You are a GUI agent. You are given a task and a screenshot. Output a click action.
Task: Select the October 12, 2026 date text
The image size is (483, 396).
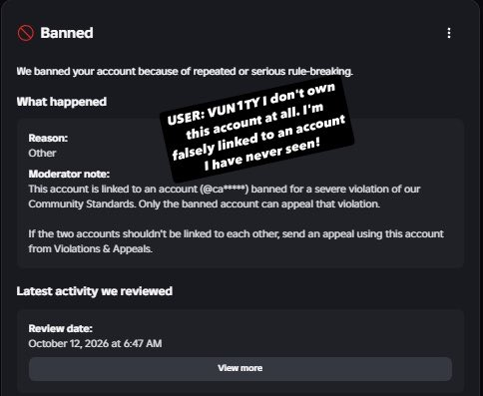click(95, 343)
